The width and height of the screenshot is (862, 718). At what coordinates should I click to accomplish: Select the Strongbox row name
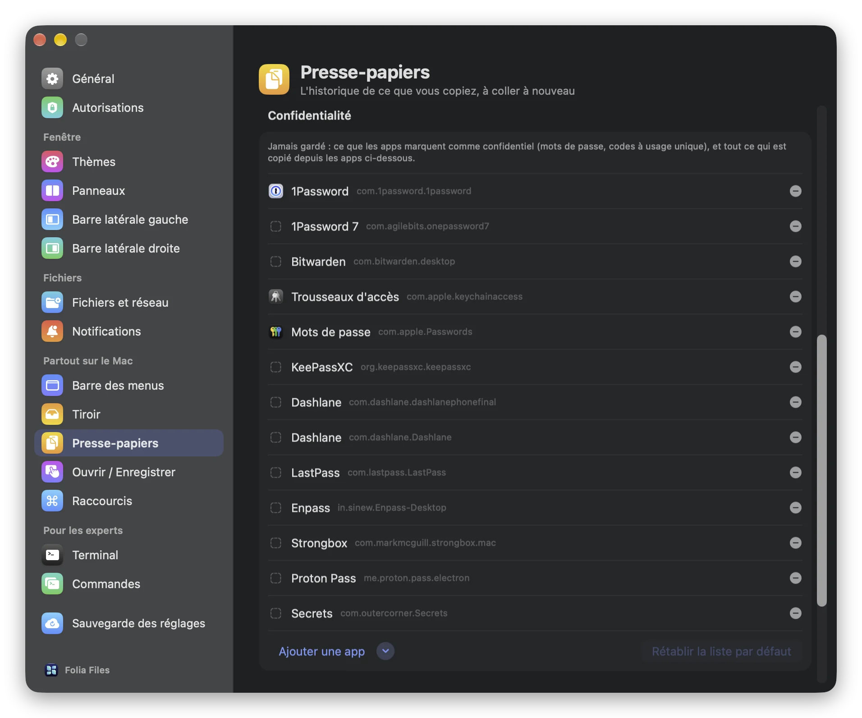[319, 543]
